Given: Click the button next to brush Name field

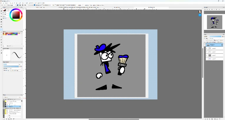Looking at the screenshot, I should [20, 97].
